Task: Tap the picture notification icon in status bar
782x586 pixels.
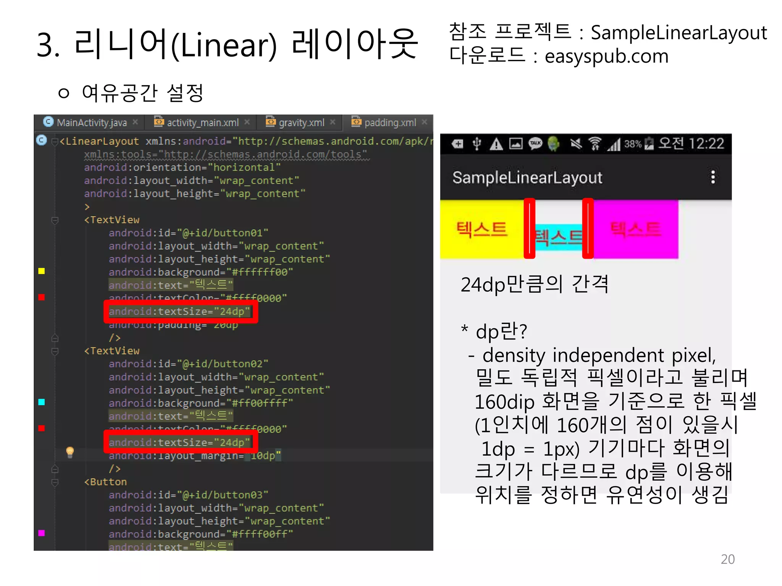Action: (x=516, y=144)
